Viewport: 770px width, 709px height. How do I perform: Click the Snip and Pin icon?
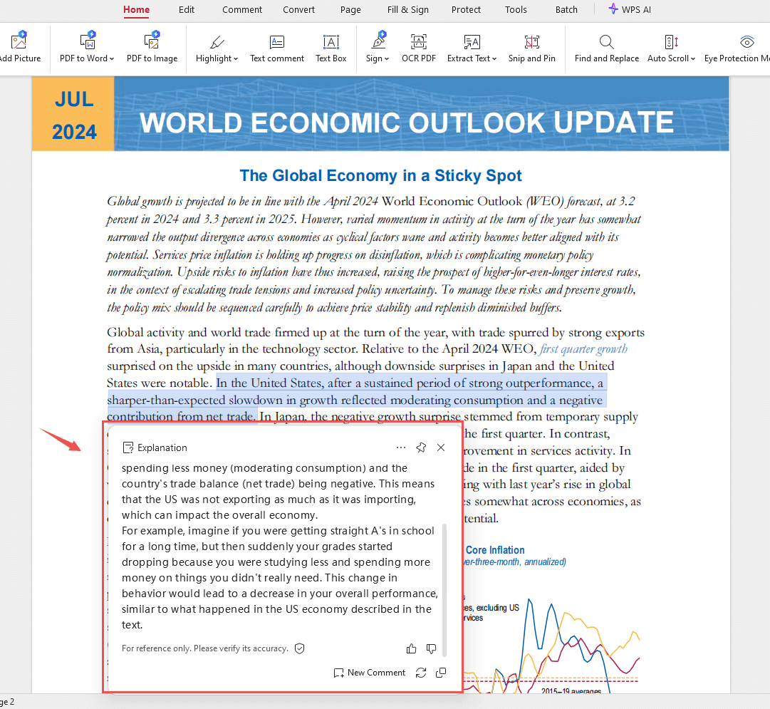tap(531, 42)
